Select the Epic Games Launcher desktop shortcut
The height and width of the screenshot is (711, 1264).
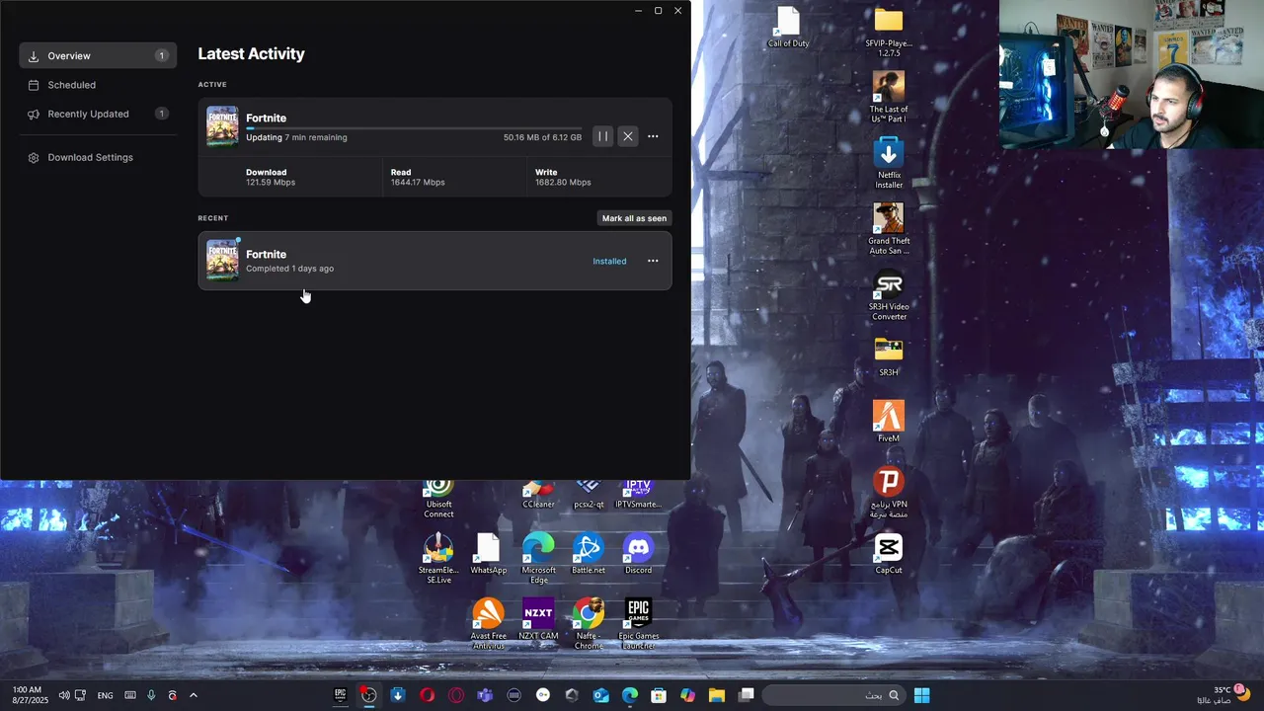point(638,624)
